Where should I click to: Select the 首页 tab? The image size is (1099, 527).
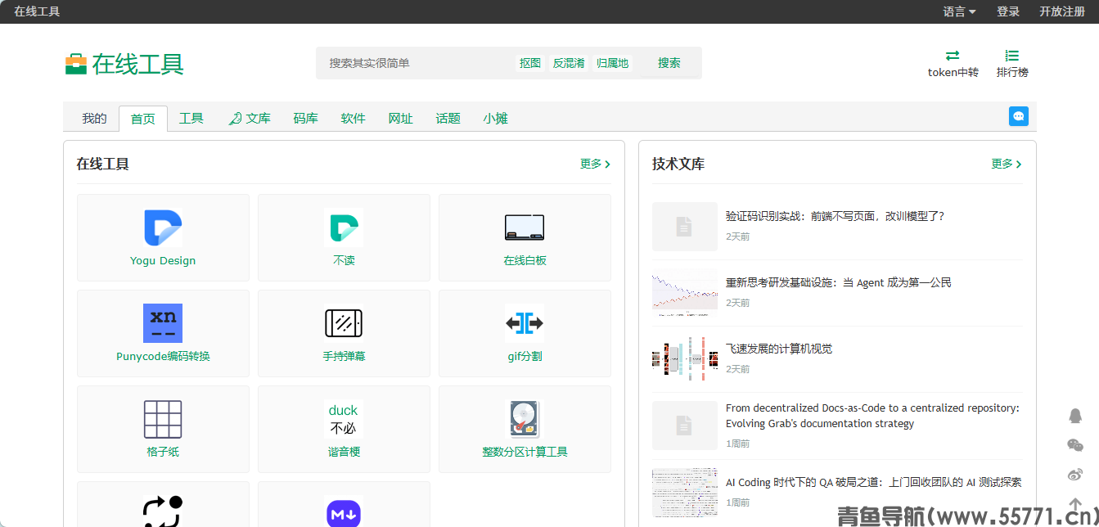click(x=143, y=119)
